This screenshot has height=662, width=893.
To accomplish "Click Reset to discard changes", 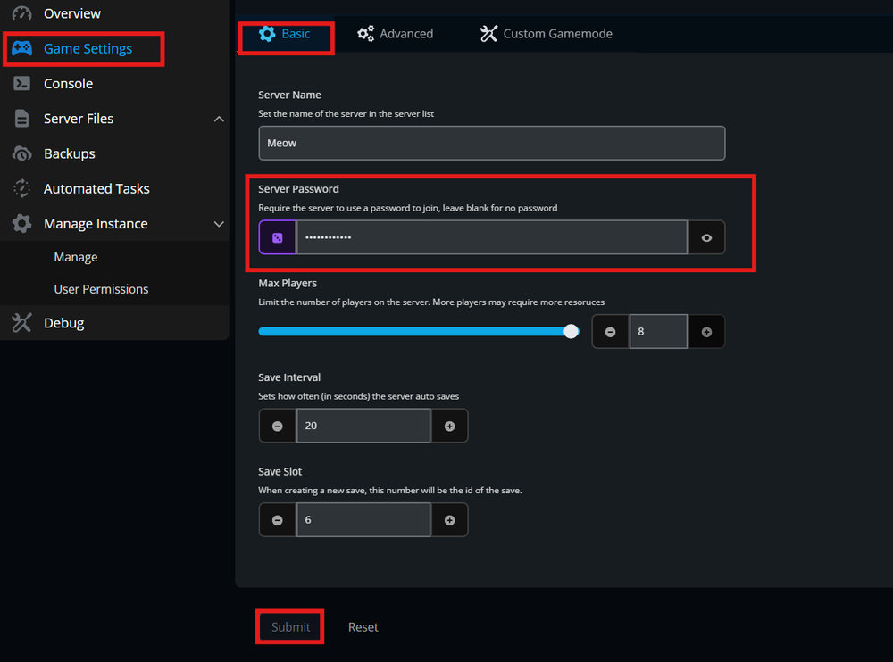I will coord(363,626).
